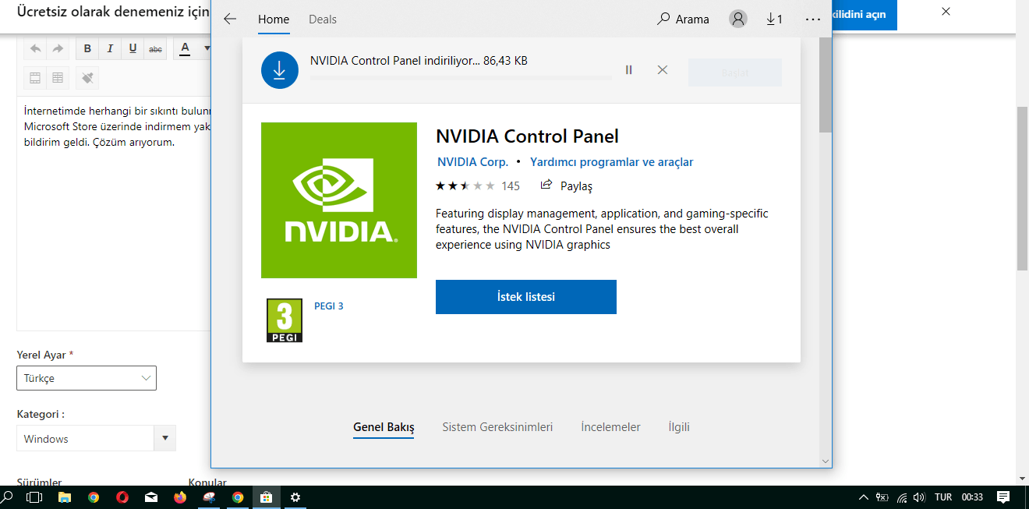Click the PEGI 3 badge icon
Image resolution: width=1029 pixels, height=509 pixels.
285,320
